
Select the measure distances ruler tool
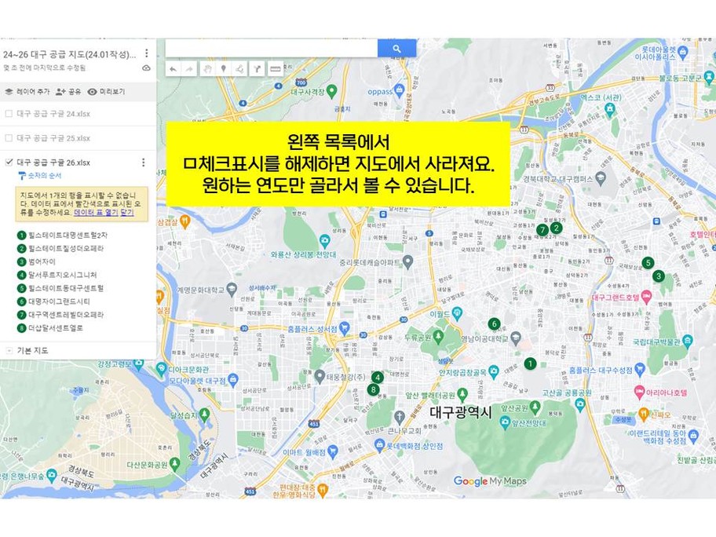(275, 69)
